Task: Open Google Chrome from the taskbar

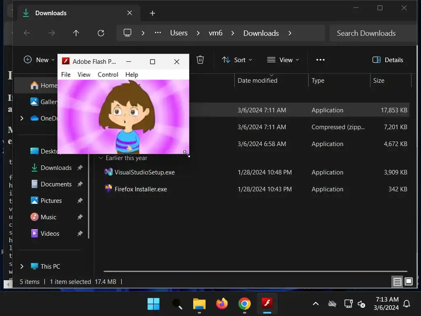Action: 244,304
